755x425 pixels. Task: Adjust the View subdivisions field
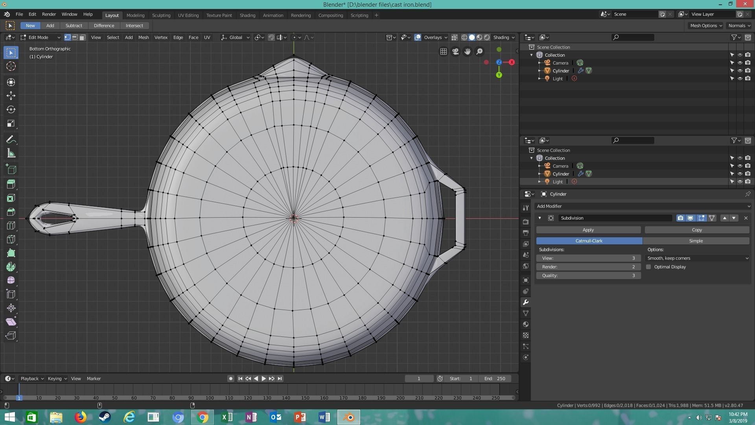pyautogui.click(x=588, y=258)
